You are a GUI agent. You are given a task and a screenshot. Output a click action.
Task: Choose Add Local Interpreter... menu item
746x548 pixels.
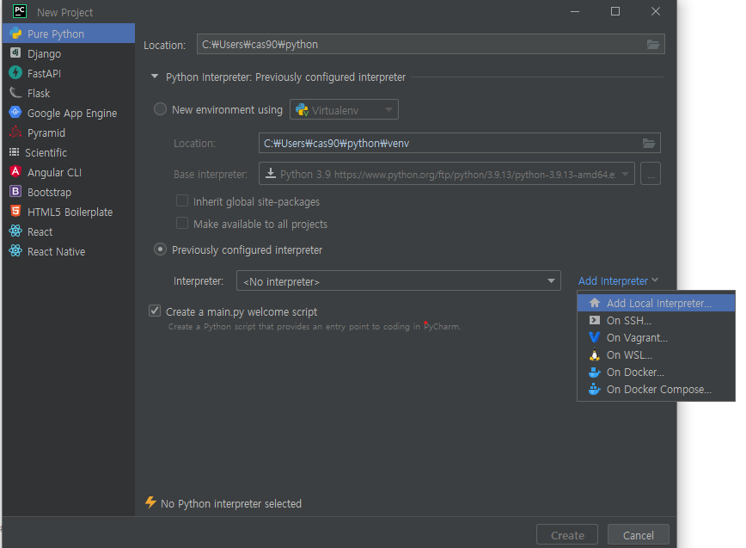(x=656, y=303)
